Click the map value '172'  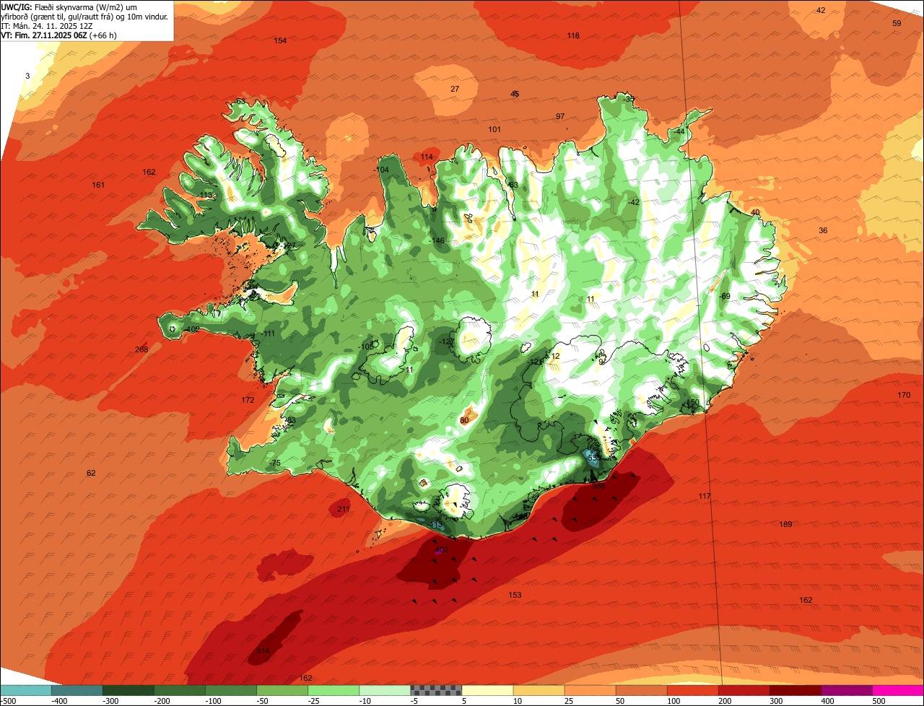point(248,399)
